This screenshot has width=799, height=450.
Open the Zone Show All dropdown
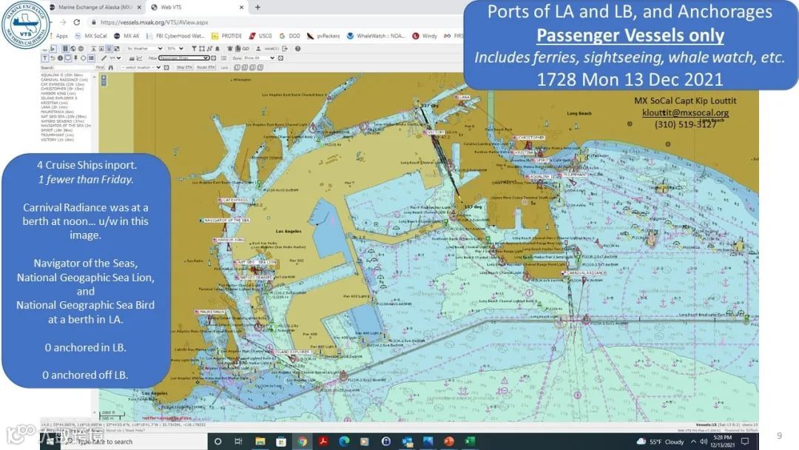pyautogui.click(x=259, y=58)
